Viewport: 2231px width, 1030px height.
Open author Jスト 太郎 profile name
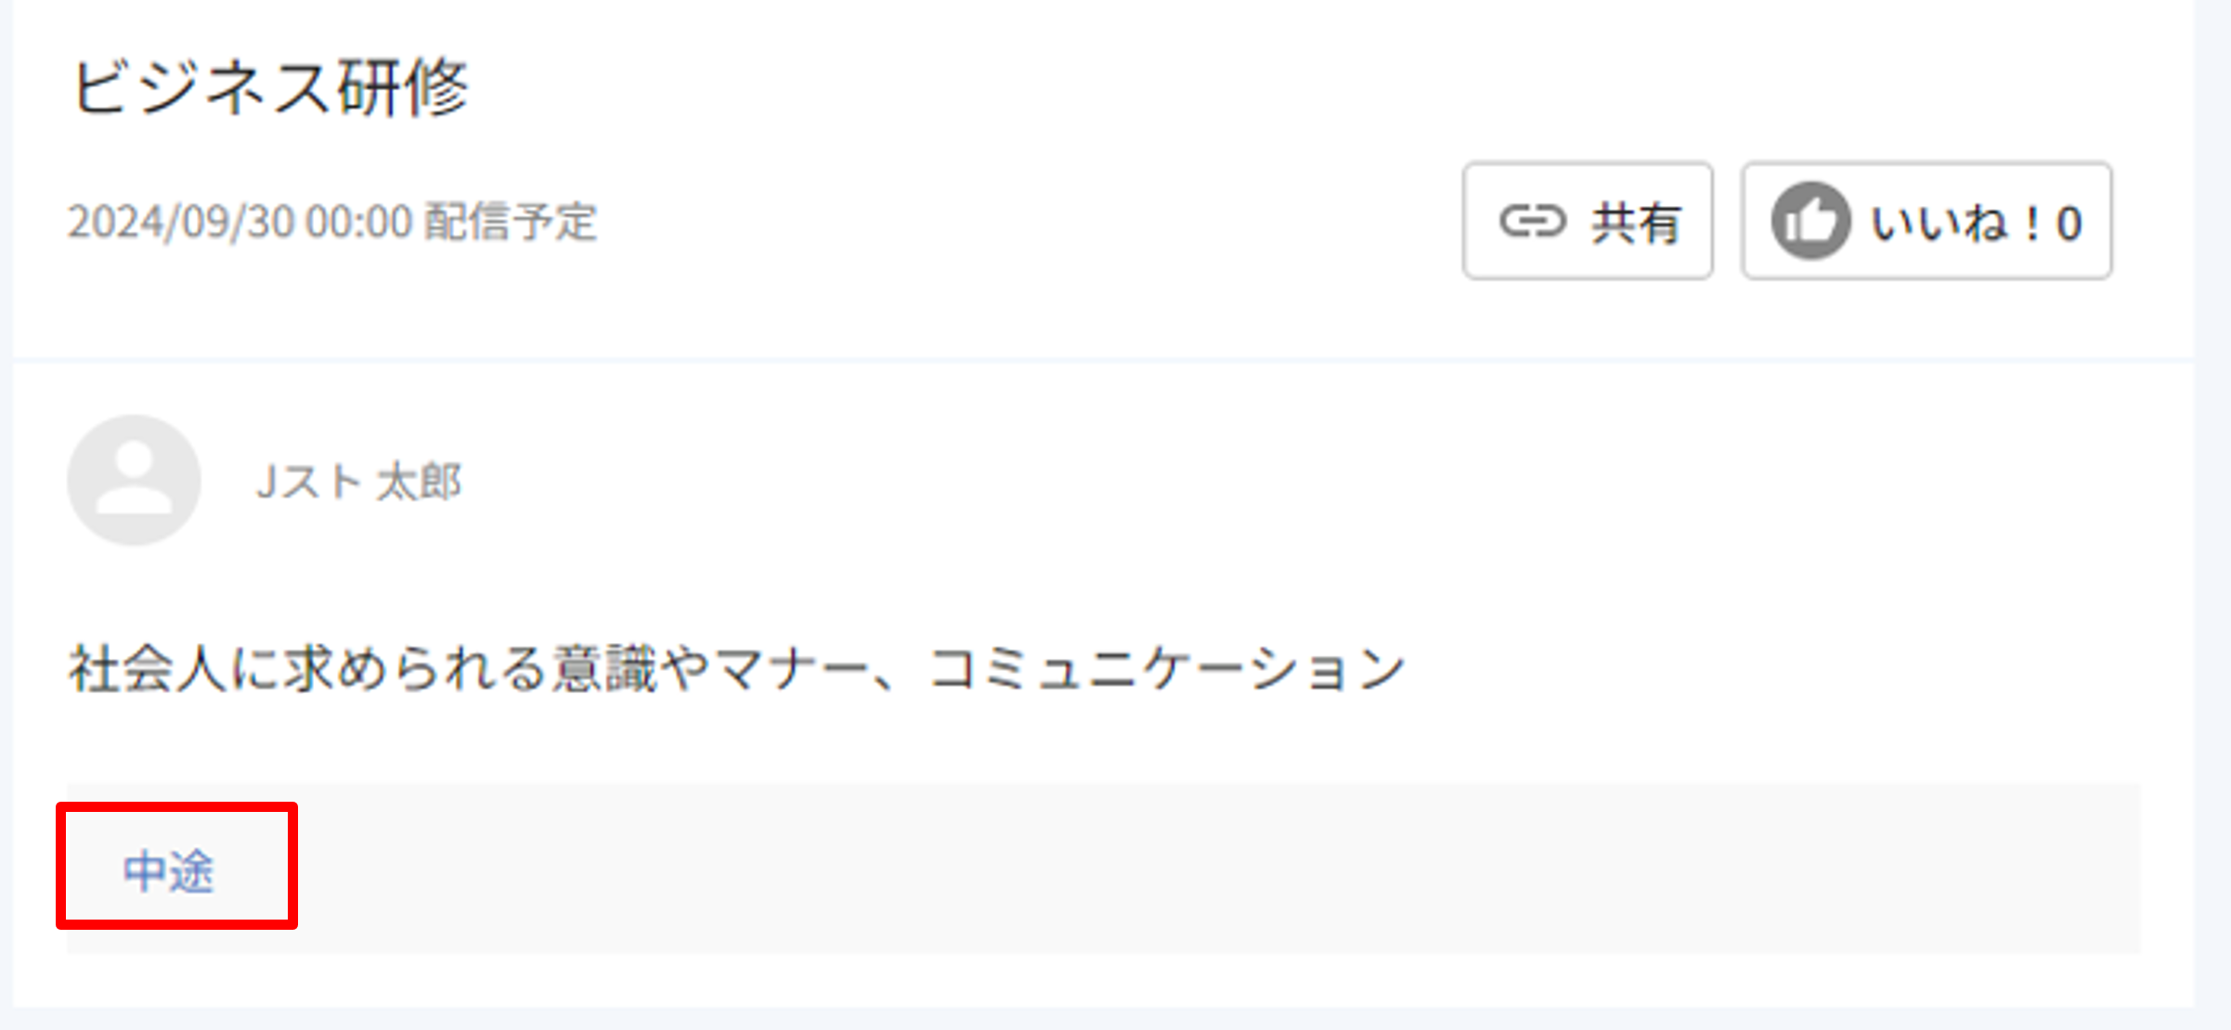click(x=358, y=482)
